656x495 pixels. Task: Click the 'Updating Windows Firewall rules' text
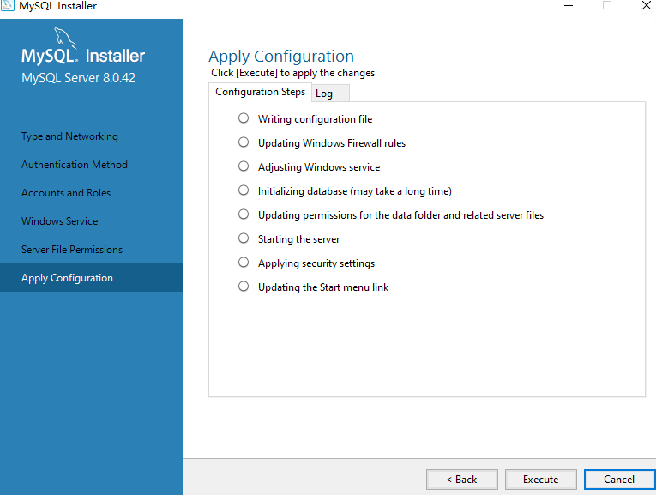(x=332, y=143)
